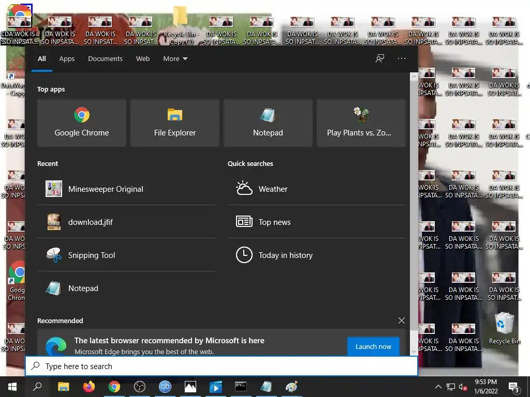Viewport: 530px width, 397px height.
Task: Open OBS Studio on the taskbar
Action: [x=140, y=387]
